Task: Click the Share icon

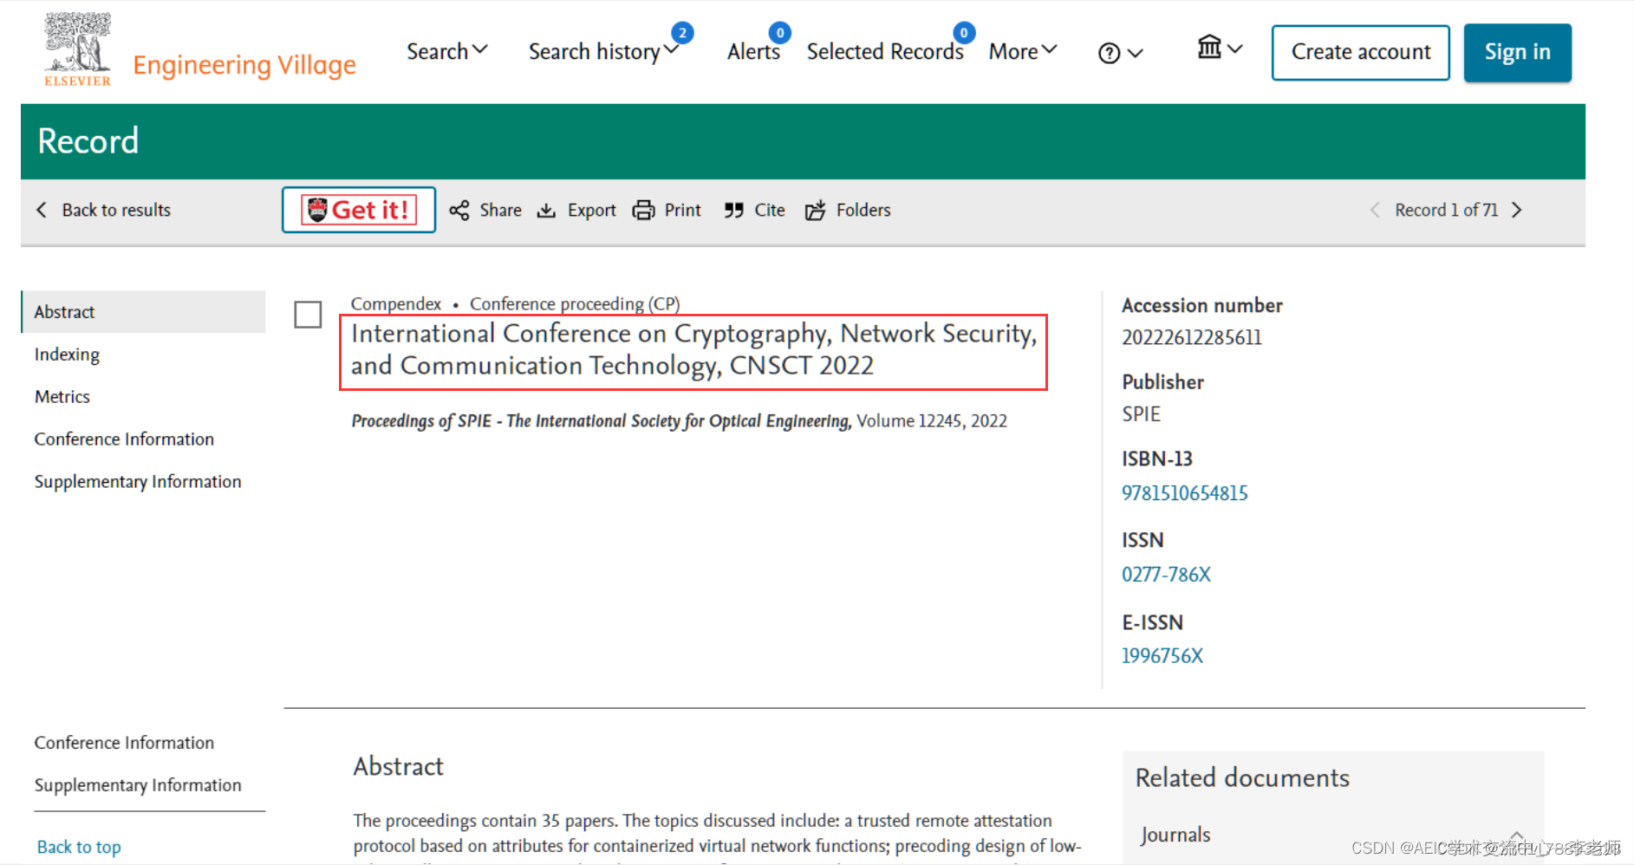Action: point(459,210)
